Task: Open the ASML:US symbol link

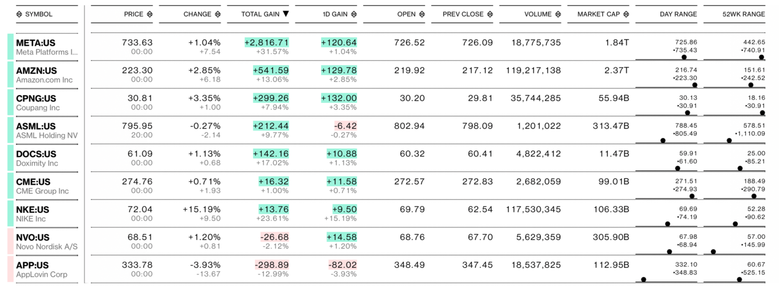Action: tap(36, 126)
